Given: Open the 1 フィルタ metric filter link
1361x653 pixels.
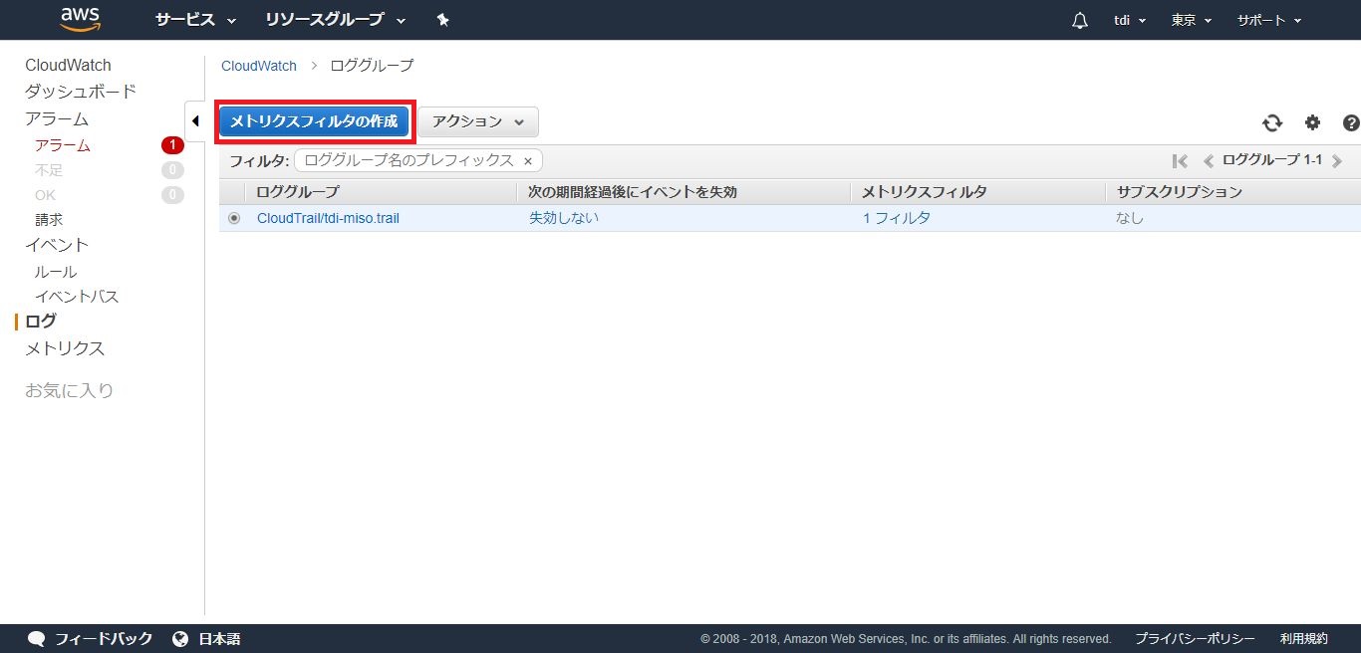Looking at the screenshot, I should (897, 218).
